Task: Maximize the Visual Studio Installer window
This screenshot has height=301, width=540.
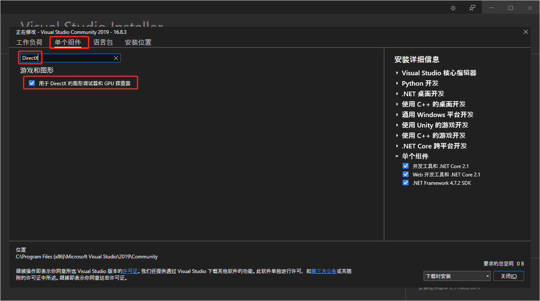Action: click(x=511, y=8)
